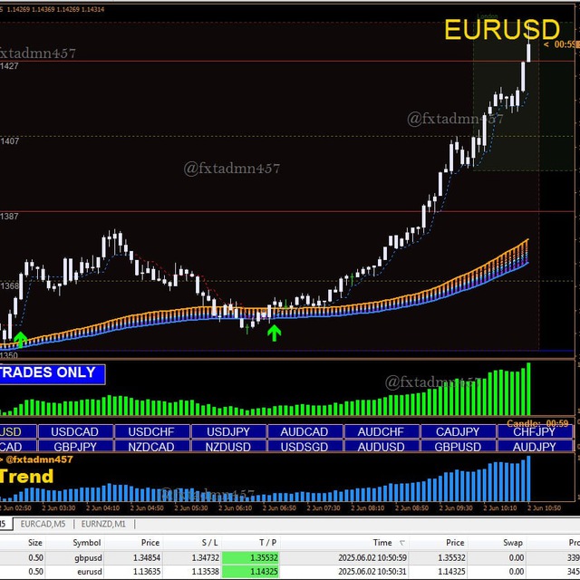Viewport: 580px width, 580px height.
Task: Select the gbpusd trade row symbol
Action: click(x=88, y=558)
